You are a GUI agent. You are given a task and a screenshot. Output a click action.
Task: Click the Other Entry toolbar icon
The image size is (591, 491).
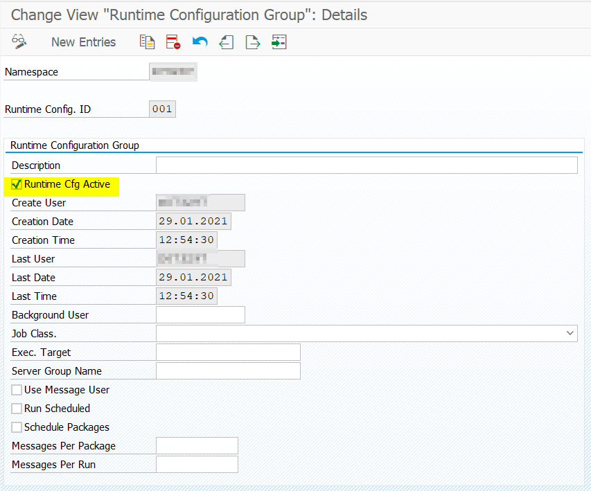[x=279, y=42]
